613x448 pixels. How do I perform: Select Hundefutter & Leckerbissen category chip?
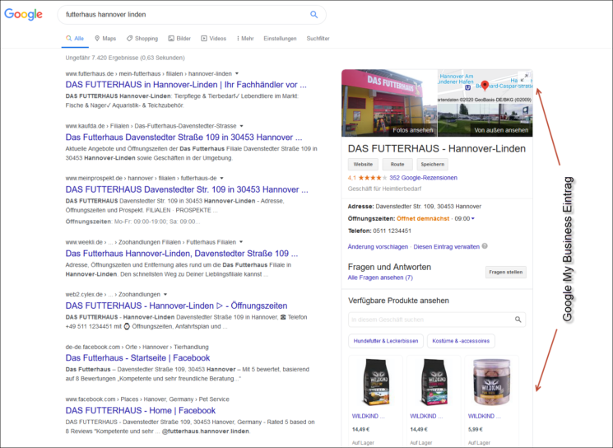tap(386, 341)
